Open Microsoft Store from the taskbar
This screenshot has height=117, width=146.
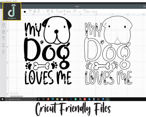[62, 99]
